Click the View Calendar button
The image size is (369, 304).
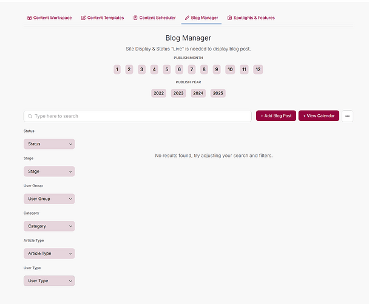pos(319,116)
